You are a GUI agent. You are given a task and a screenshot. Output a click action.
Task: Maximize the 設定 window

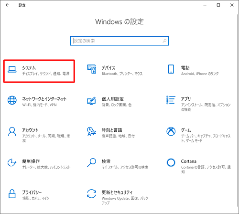pos(218,5)
